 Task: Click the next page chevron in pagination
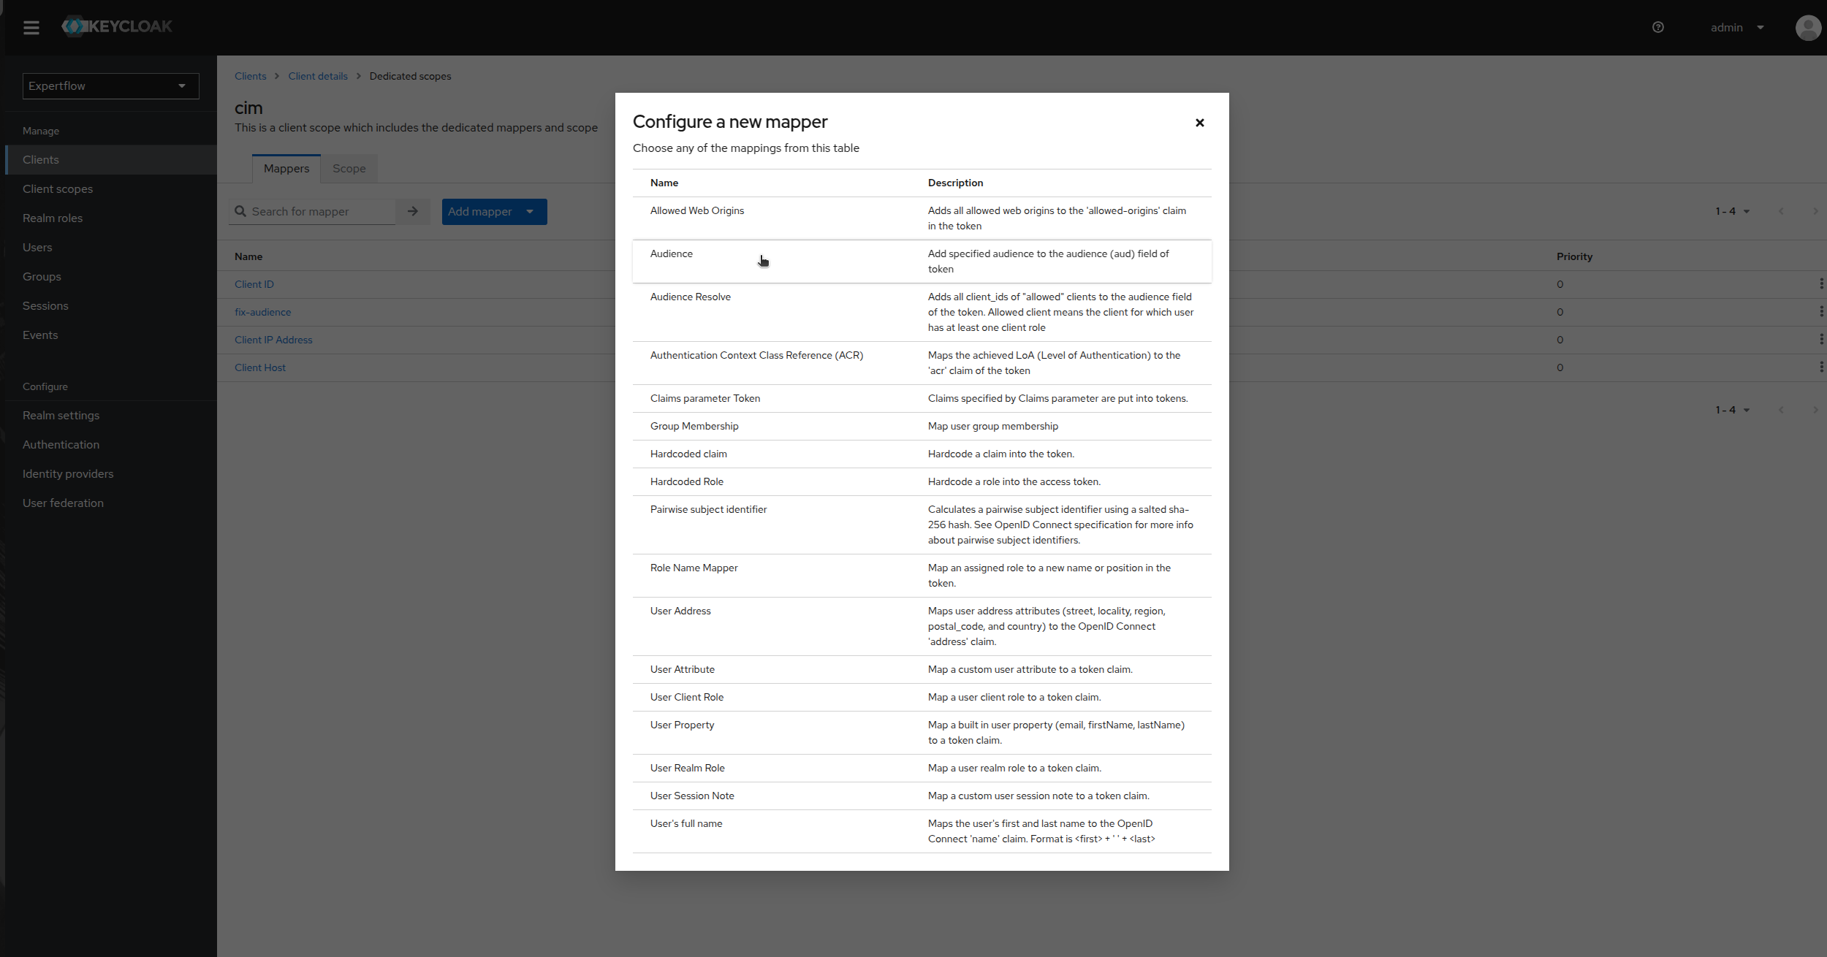[x=1815, y=211]
